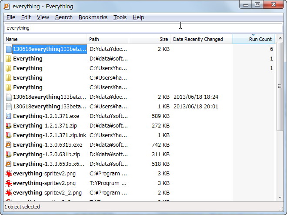Select Everything-1.2.1.371.exe file name

(x=46, y=116)
